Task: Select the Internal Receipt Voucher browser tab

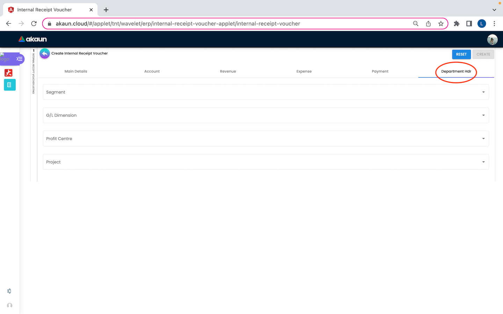Action: (x=50, y=10)
